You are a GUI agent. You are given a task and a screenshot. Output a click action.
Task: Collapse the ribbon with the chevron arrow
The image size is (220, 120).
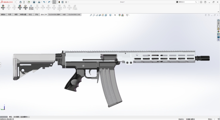coord(218,12)
